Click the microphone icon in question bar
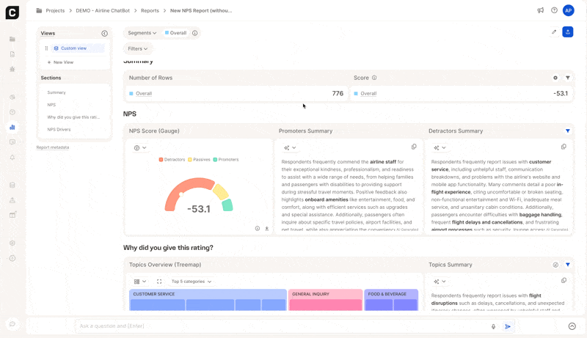This screenshot has height=338, width=587. click(x=493, y=326)
